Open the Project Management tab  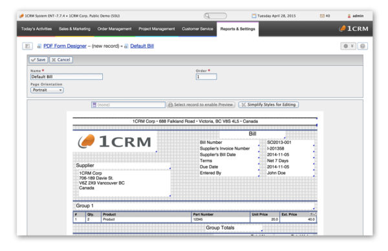156,29
